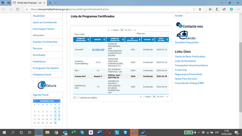Select day 15 in the calendar
Viewport: 242px width, 136px height.
point(55,116)
